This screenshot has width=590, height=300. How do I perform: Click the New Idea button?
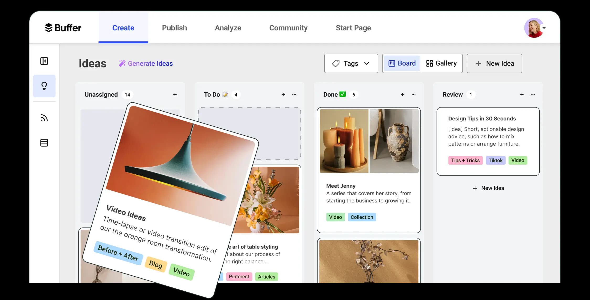coord(494,63)
